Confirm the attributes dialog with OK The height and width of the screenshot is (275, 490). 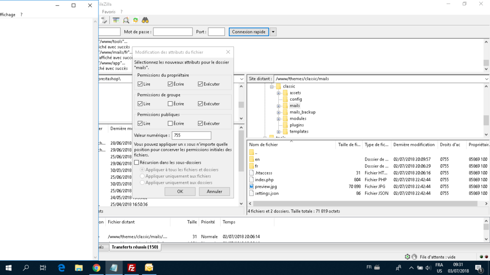coord(180,191)
